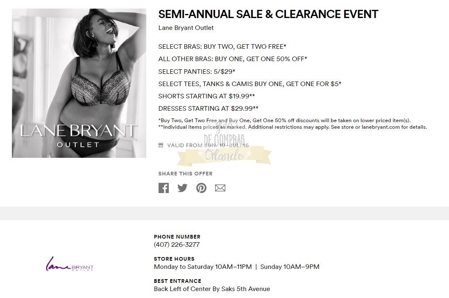Select the Tees, Tanks & Camis offer line
The image size is (449, 298).
pos(249,84)
